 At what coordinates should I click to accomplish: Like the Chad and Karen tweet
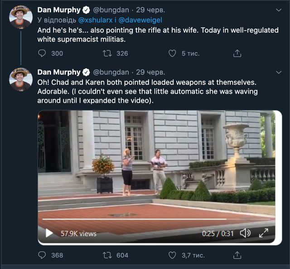click(172, 255)
